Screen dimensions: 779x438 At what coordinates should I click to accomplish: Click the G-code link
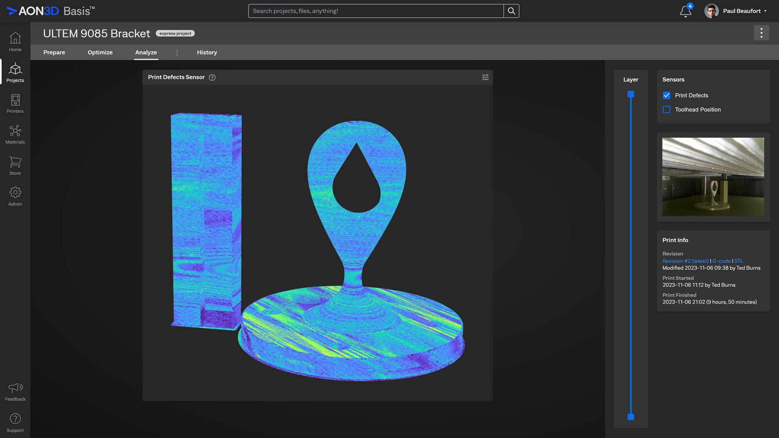(x=721, y=261)
